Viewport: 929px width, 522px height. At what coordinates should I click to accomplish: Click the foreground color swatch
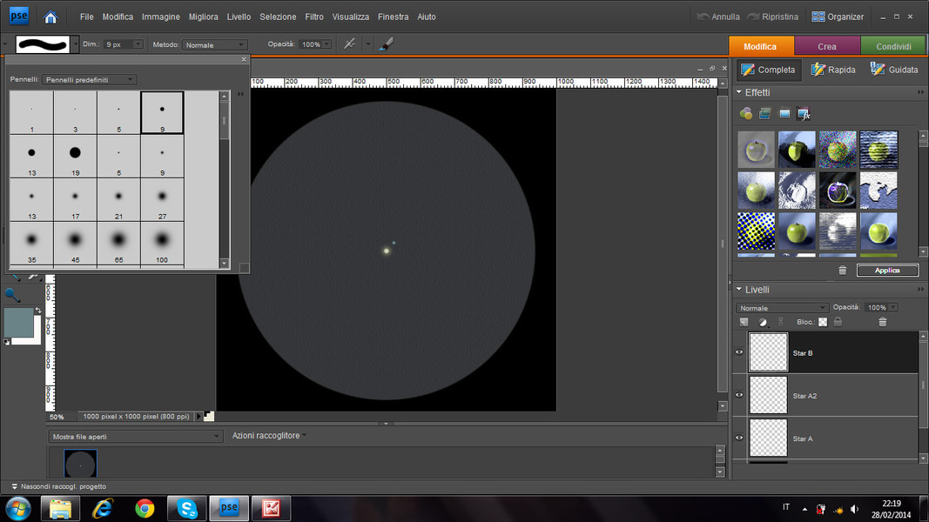pyautogui.click(x=18, y=322)
